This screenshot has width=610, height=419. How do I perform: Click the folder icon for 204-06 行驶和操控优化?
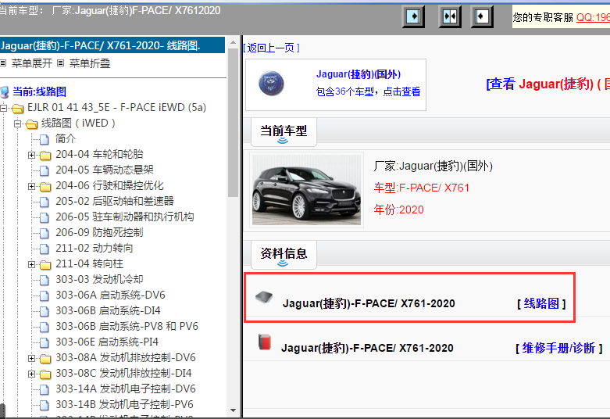[45, 187]
